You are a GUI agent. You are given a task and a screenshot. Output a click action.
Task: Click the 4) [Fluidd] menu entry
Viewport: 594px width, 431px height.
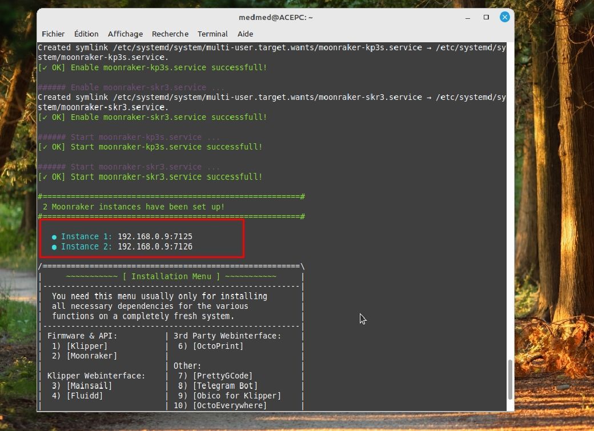click(x=77, y=396)
